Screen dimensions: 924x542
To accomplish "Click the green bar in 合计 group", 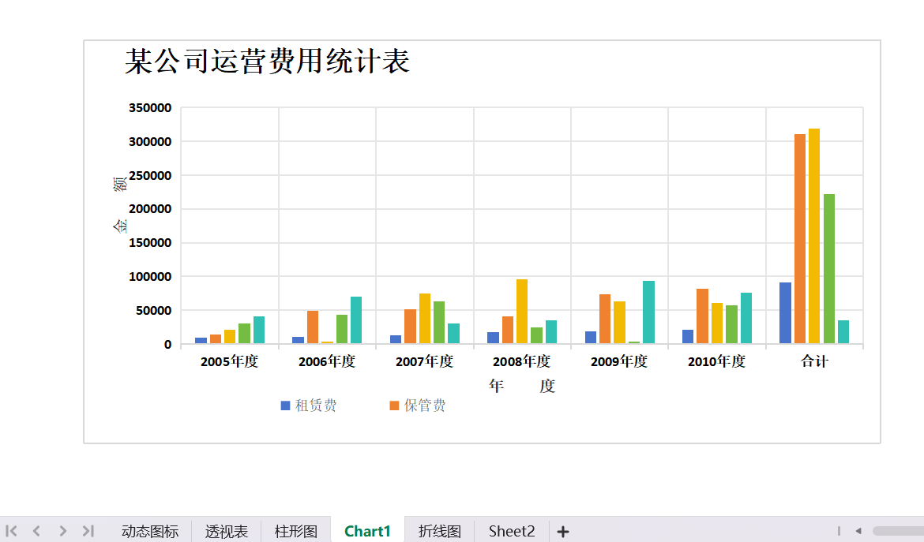I will [x=828, y=268].
